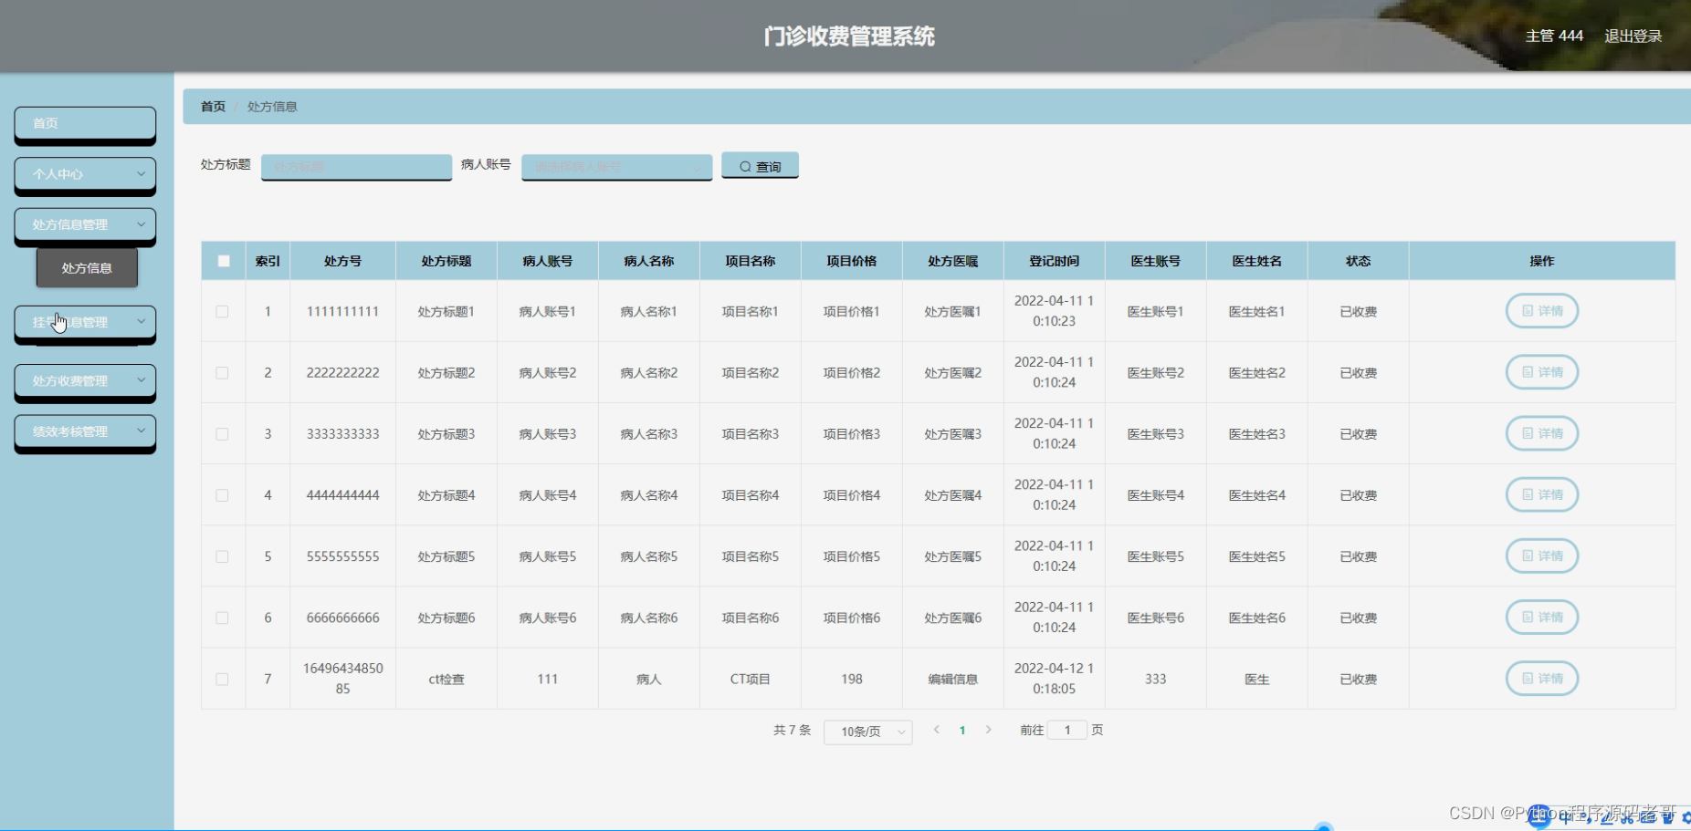Click the 退出登录 logout link

click(x=1633, y=36)
